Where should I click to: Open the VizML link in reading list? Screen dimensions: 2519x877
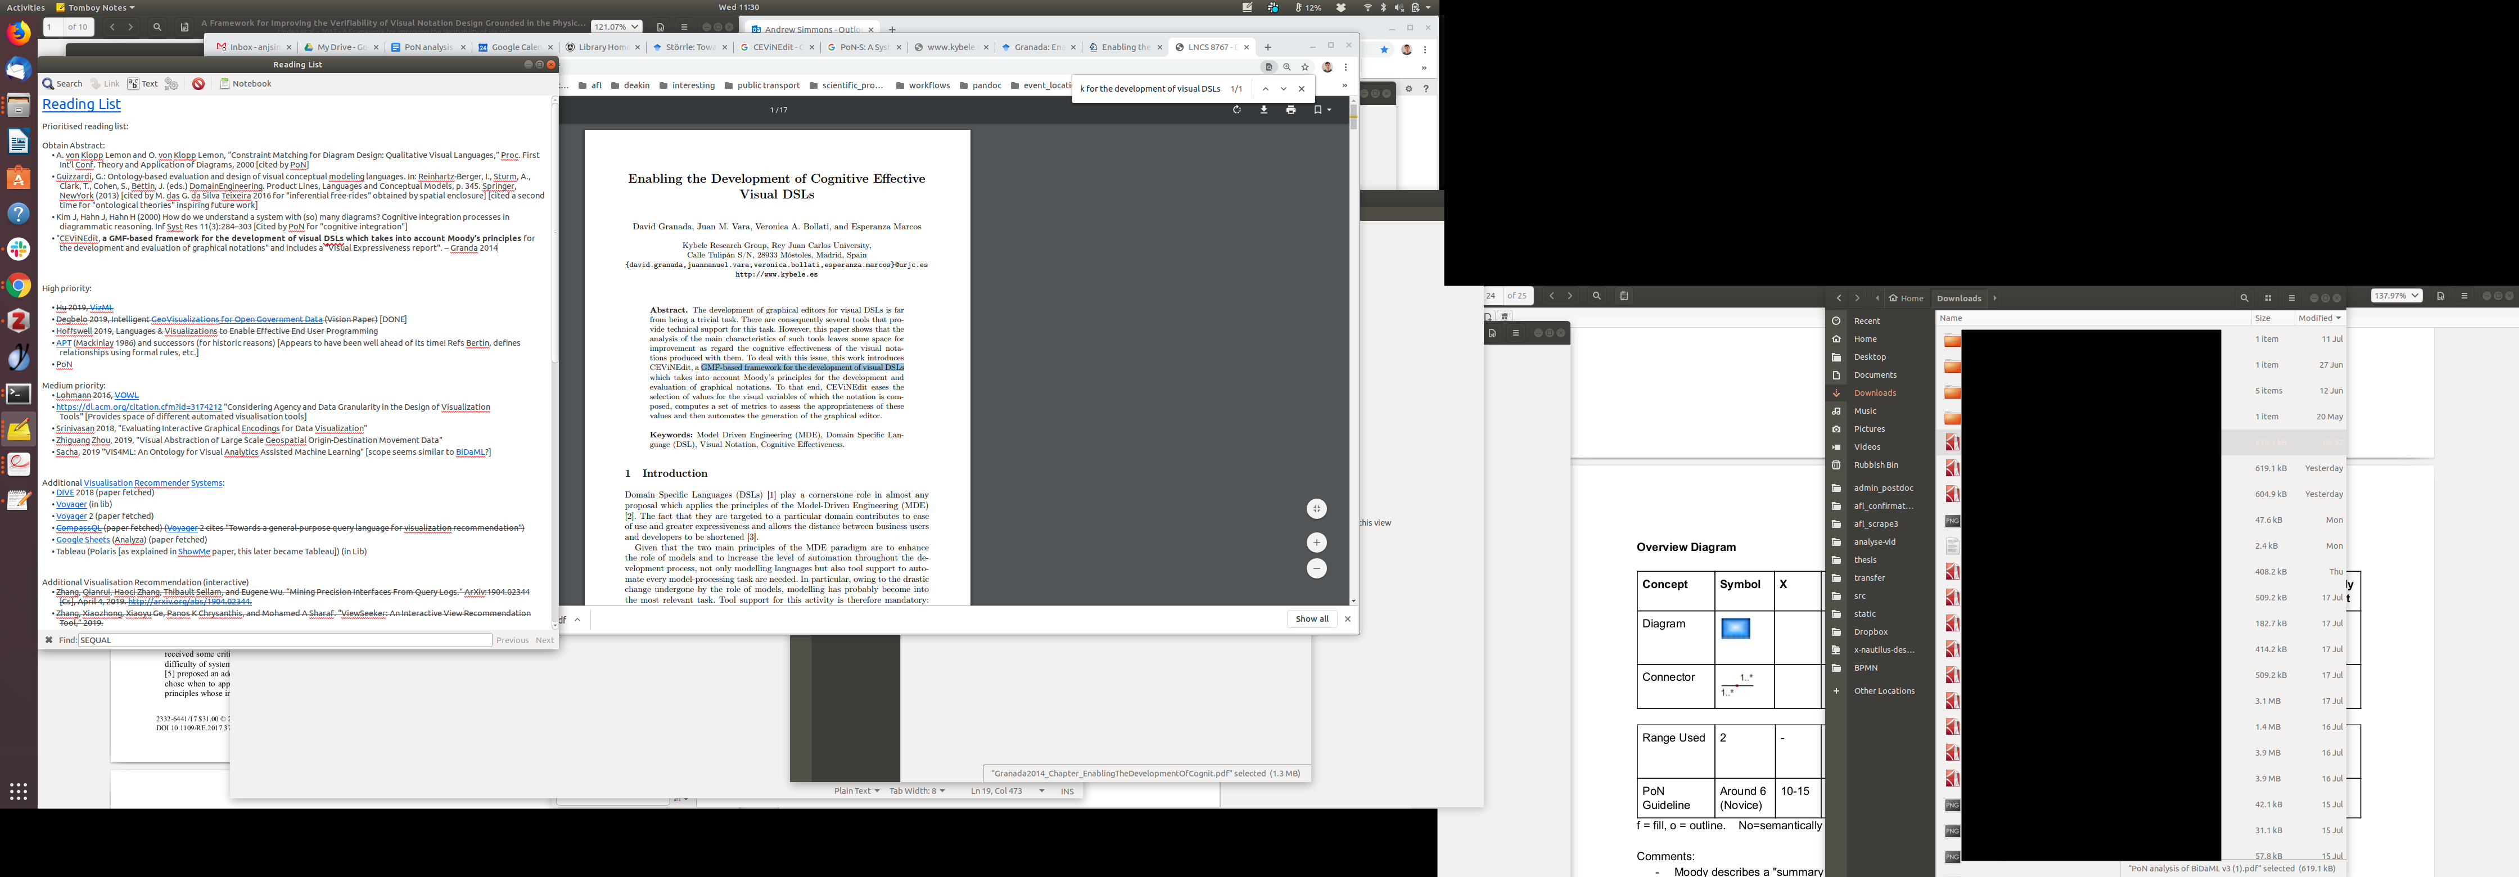coord(102,308)
